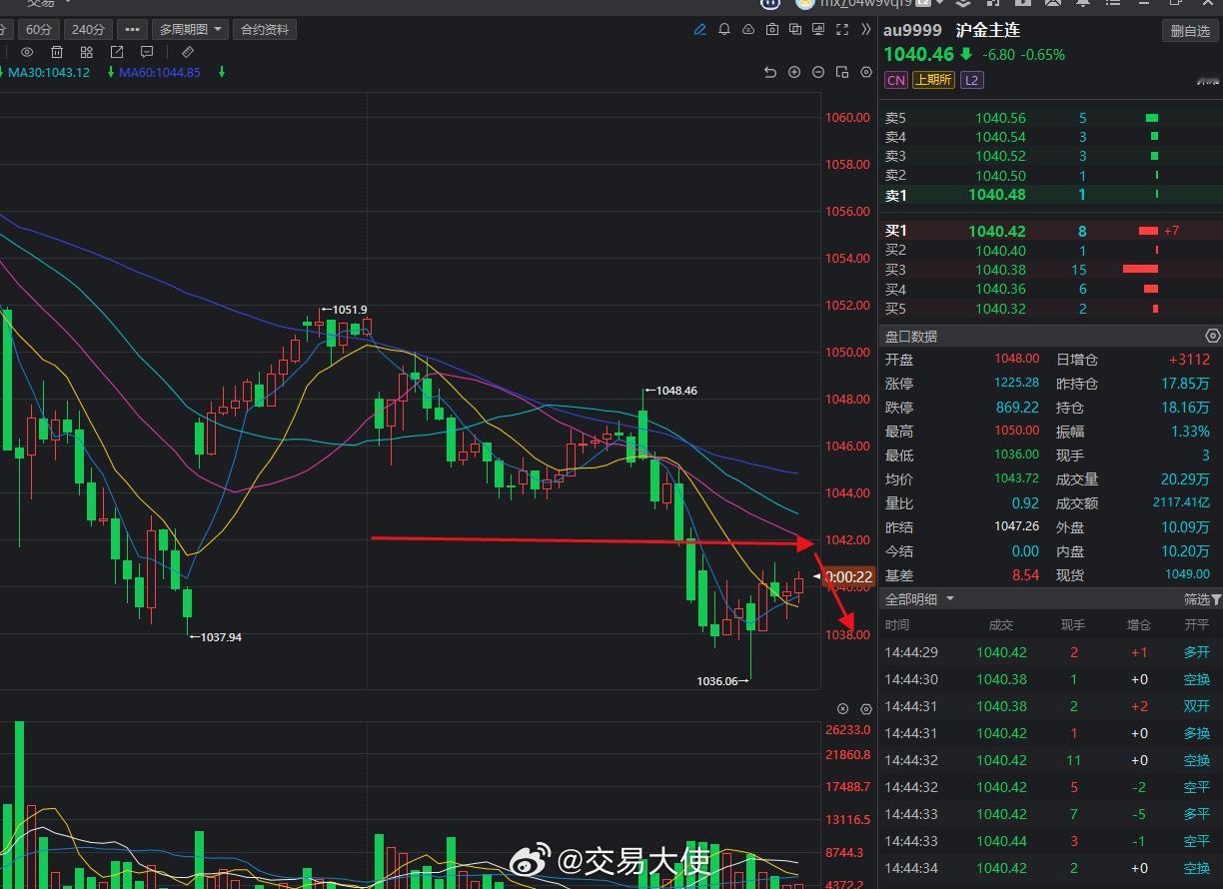Open the 筛选 filter in trade details
The image size is (1223, 889).
(1203, 599)
